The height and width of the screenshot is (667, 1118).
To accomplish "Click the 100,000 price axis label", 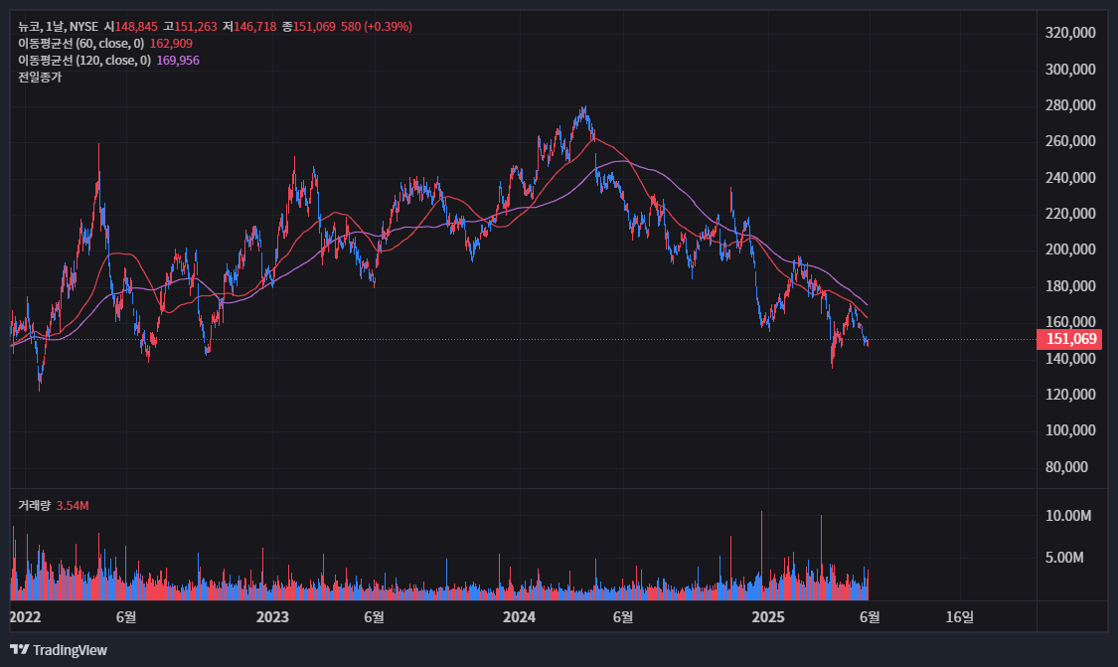I will point(1070,430).
